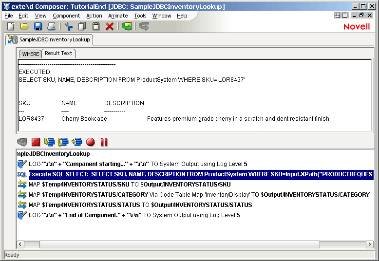Viewport: 379px width, 261px height.
Task: Select the SampleJDBCInventoryLookup component tab
Action: tap(49, 39)
